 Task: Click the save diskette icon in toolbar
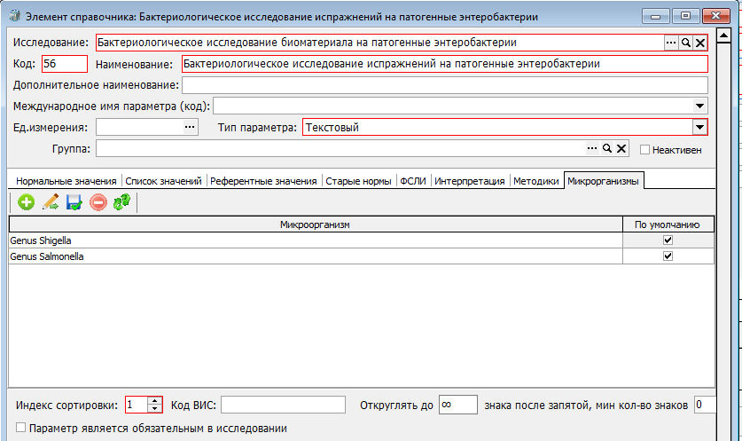tap(74, 203)
